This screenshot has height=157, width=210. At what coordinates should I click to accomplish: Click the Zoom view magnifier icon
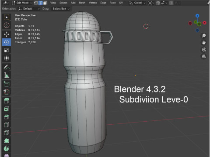point(204,35)
